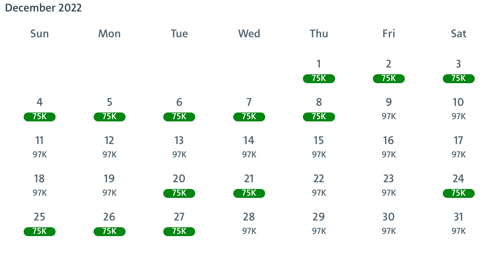Select December 1 with 75K fare

click(x=319, y=71)
